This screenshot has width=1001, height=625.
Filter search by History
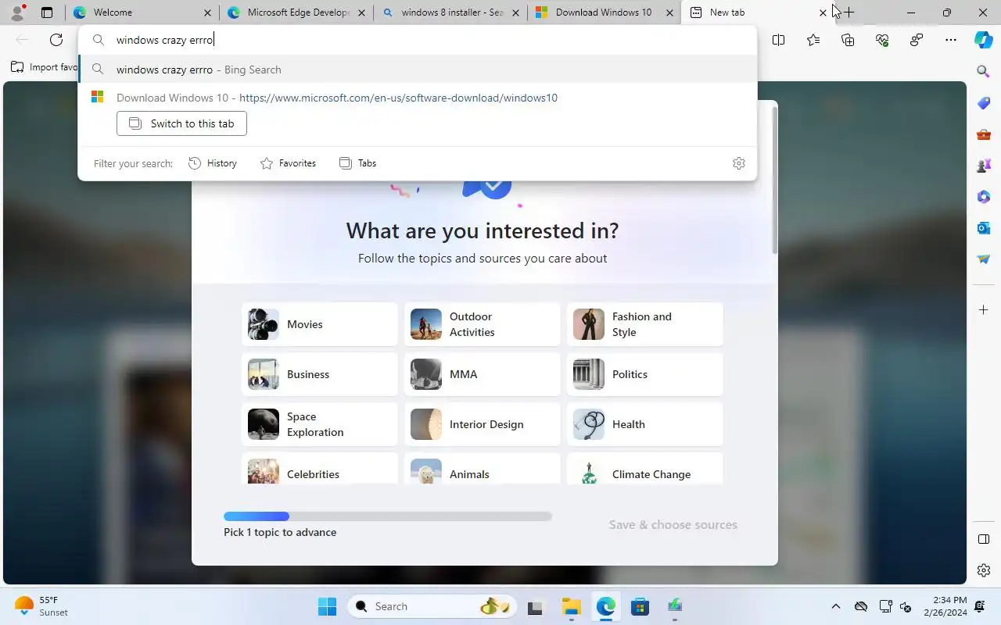tap(213, 163)
